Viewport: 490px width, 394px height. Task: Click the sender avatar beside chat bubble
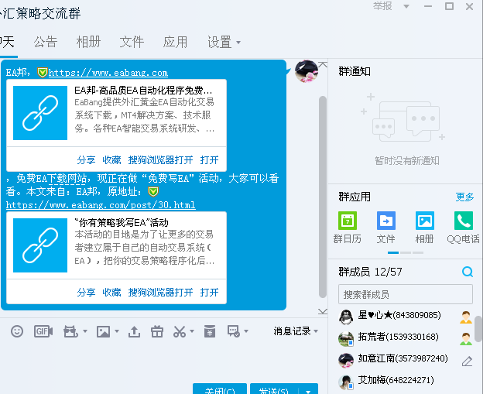coord(307,71)
